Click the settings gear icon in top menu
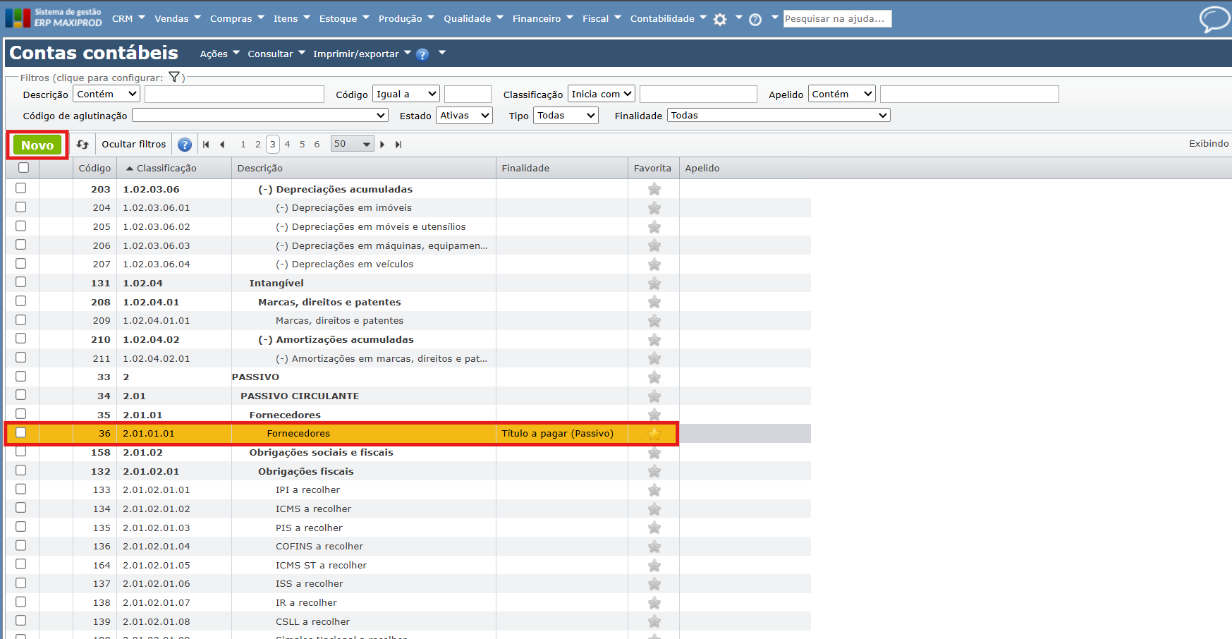1232x639 pixels. [x=719, y=20]
